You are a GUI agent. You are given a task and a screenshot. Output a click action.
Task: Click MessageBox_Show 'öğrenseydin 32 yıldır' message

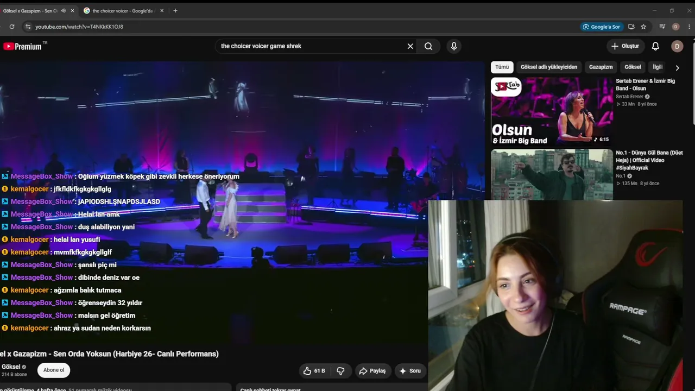click(x=72, y=303)
